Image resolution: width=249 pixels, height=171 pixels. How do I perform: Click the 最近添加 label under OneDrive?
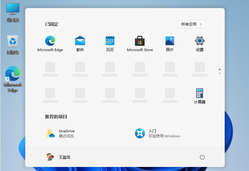click(66, 136)
